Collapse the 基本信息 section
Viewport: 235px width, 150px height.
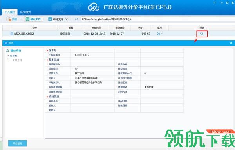tap(47, 60)
